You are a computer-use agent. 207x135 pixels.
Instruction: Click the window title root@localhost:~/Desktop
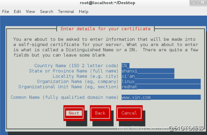click(x=108, y=3)
